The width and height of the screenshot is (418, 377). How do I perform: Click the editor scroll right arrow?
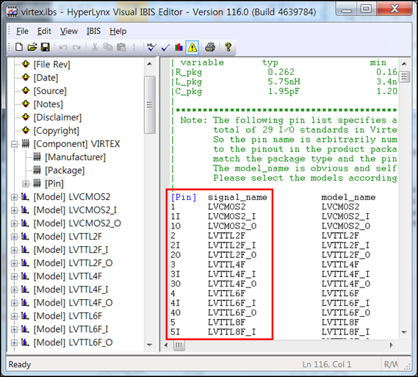point(392,345)
